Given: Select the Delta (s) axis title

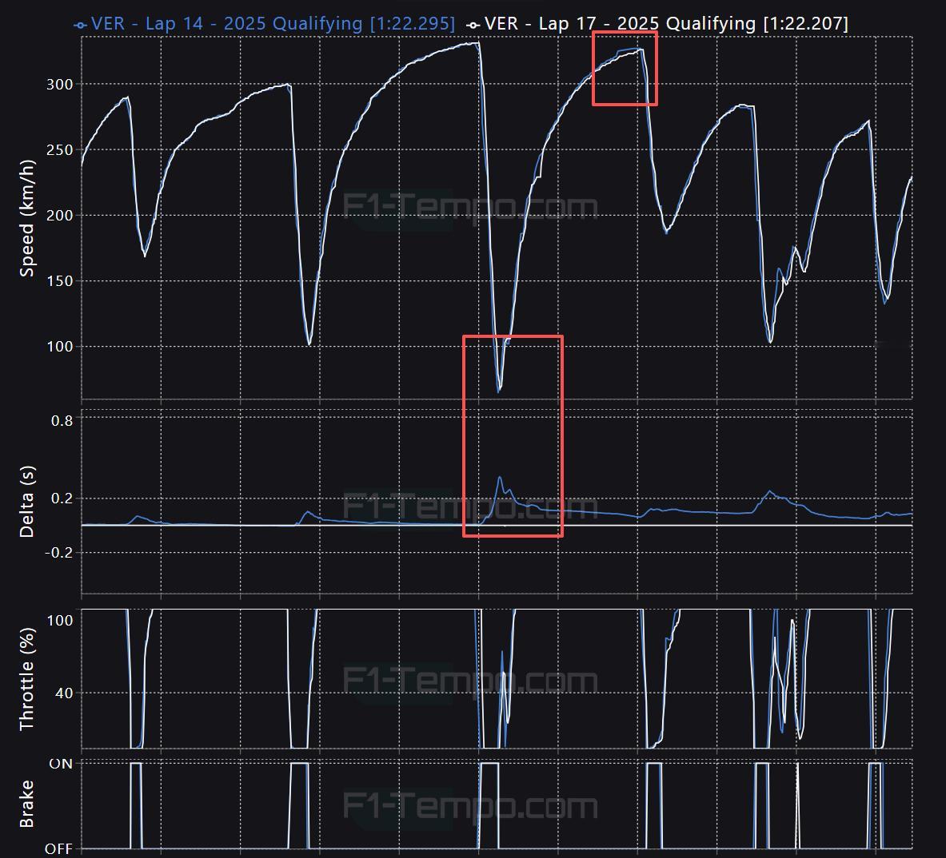Looking at the screenshot, I should click(26, 502).
